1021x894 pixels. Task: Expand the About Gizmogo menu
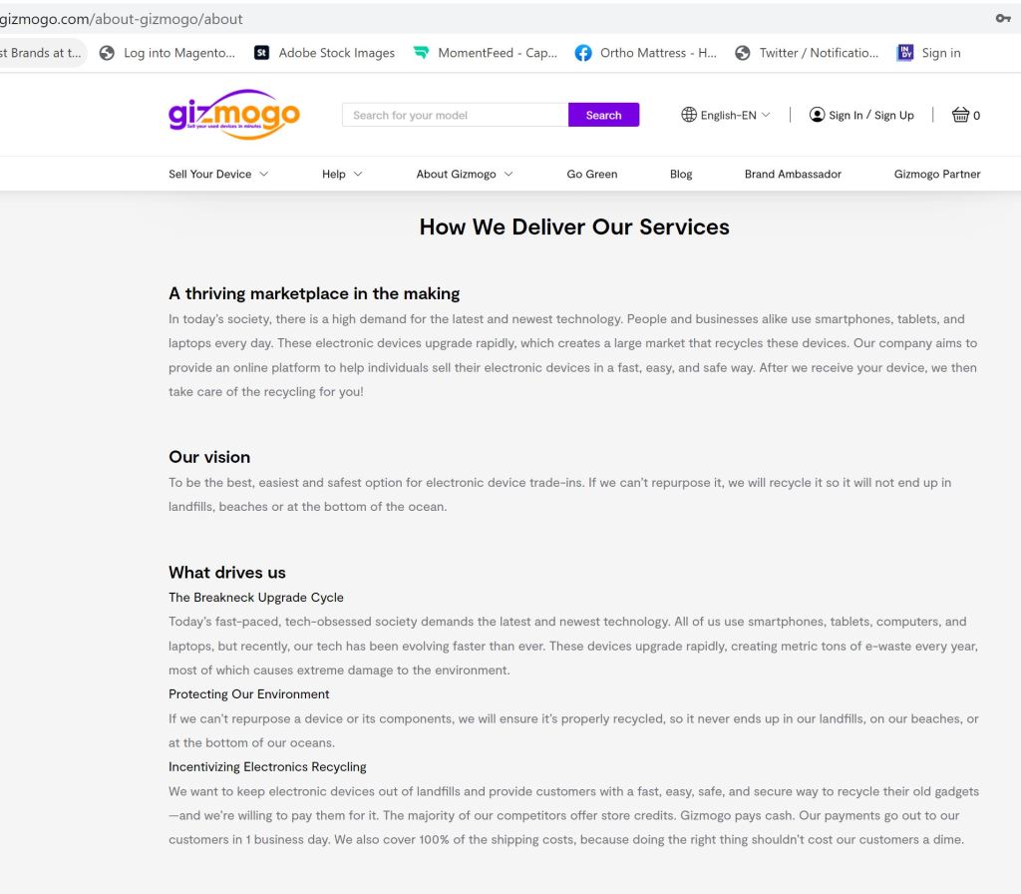point(465,174)
